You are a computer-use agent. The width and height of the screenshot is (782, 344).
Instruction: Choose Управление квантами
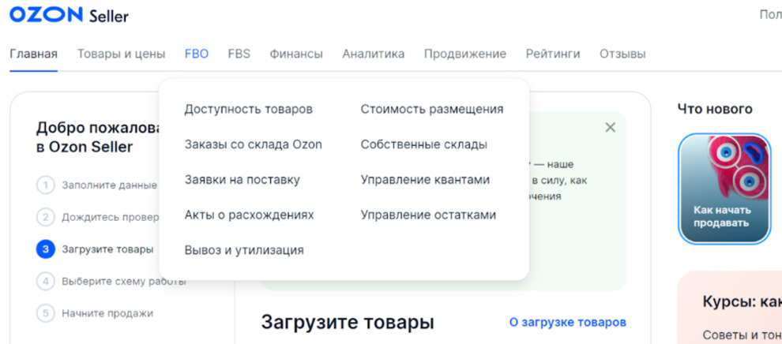426,180
